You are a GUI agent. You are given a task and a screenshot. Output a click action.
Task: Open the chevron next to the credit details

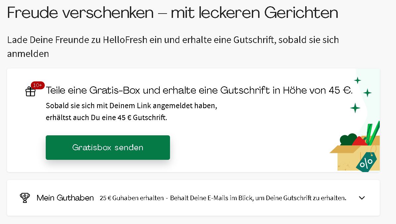(x=362, y=198)
